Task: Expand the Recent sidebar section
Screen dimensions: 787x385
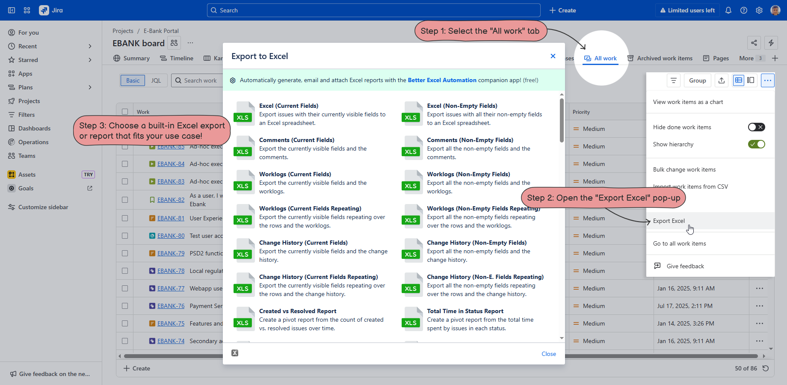Action: click(x=90, y=46)
